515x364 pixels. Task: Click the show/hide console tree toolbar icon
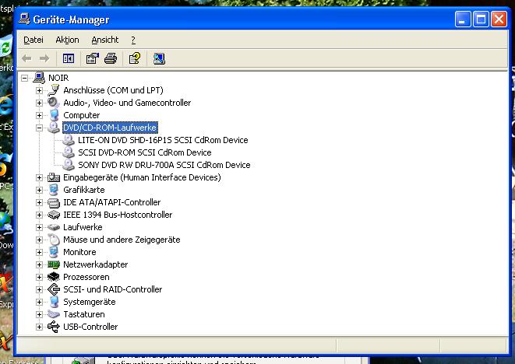(68, 58)
